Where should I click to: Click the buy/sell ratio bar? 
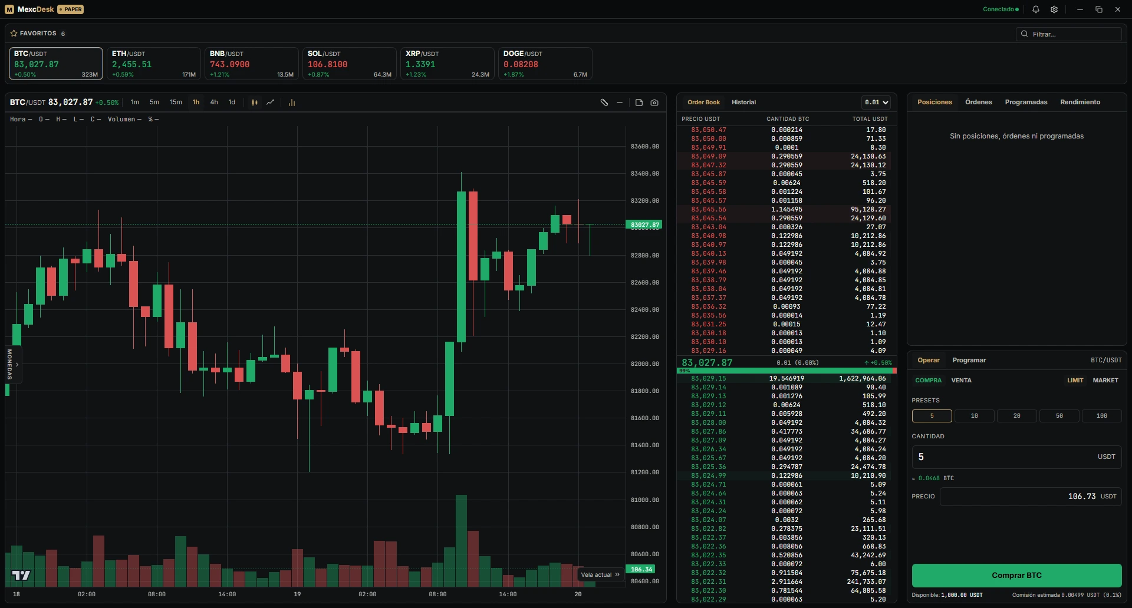[x=787, y=371]
